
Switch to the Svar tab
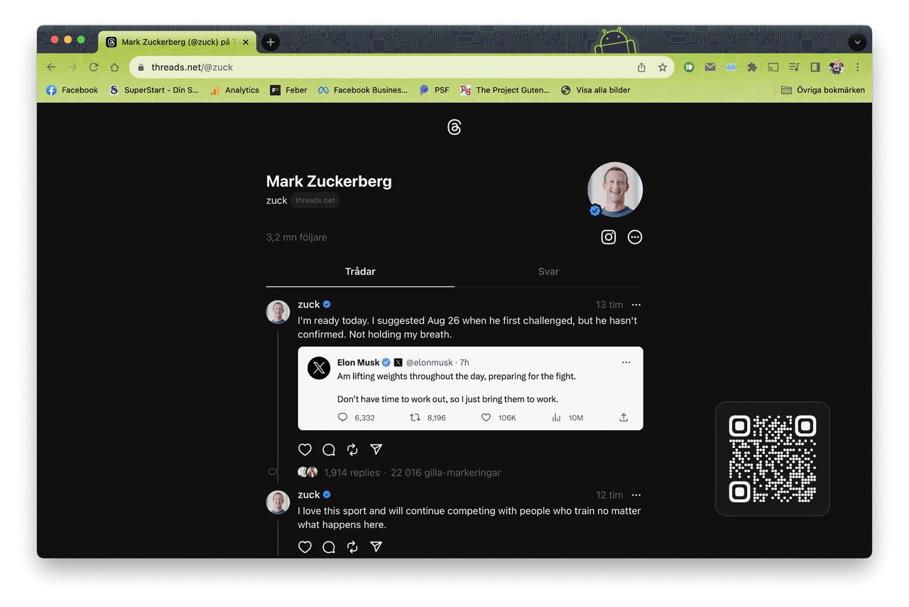point(548,271)
